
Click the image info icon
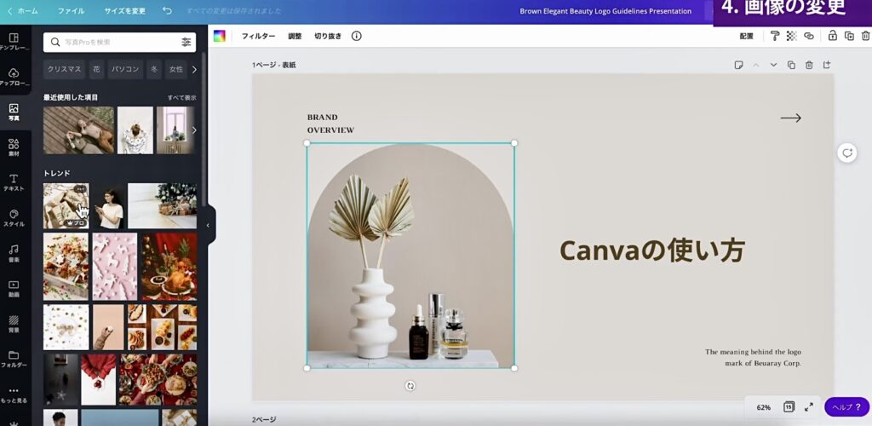point(357,36)
